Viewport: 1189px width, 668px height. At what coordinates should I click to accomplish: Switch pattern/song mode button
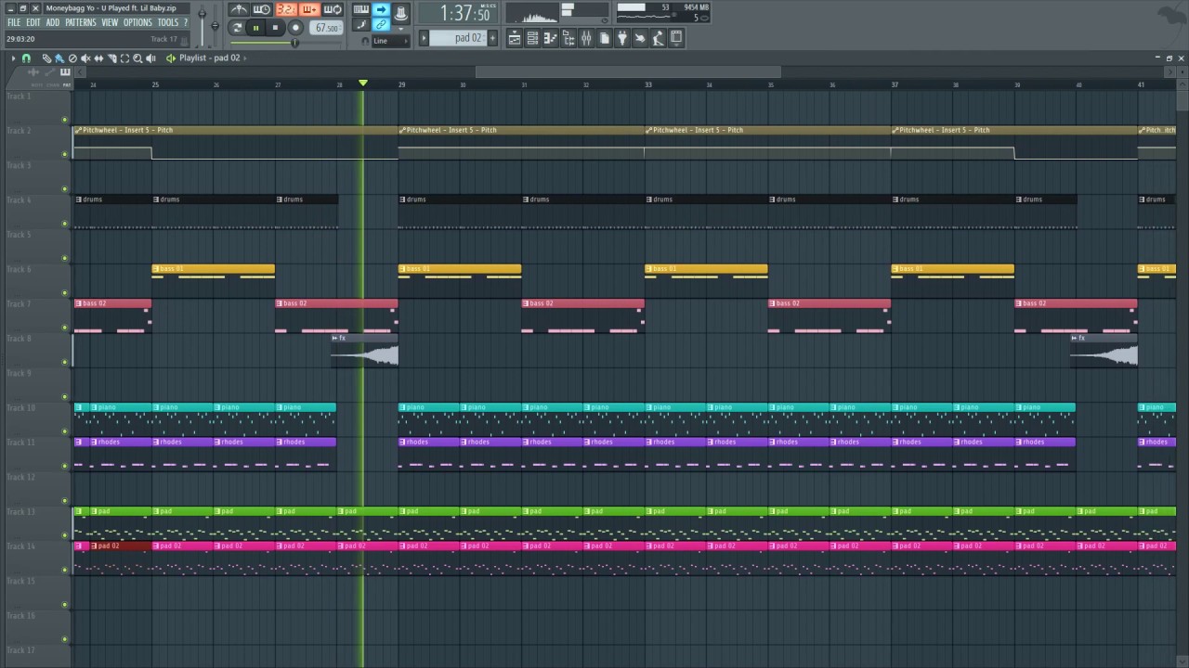[237, 28]
